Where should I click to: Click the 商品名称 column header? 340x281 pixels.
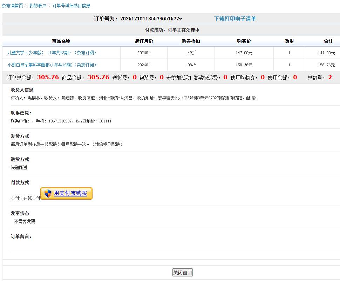point(61,41)
